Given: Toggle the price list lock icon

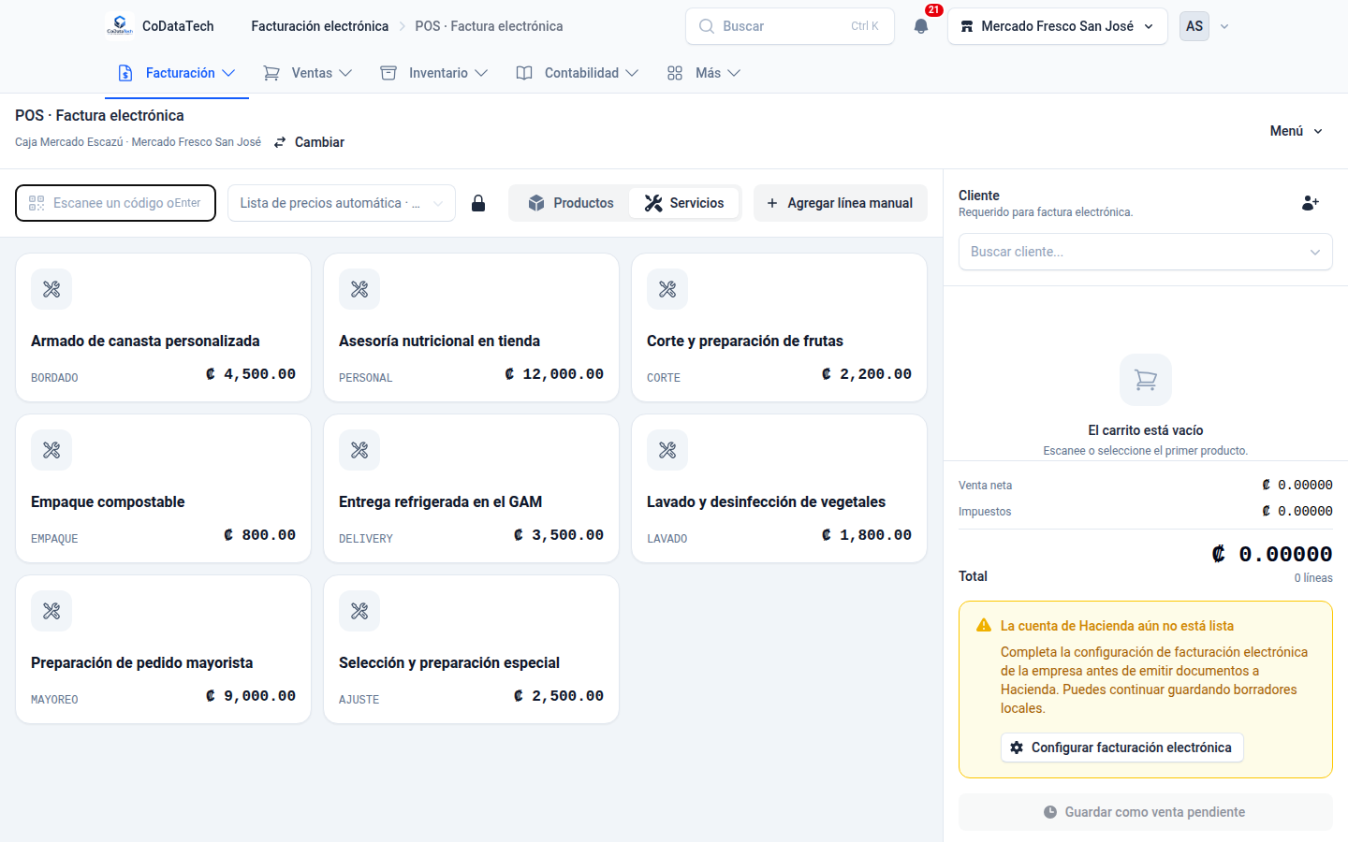Looking at the screenshot, I should (478, 203).
